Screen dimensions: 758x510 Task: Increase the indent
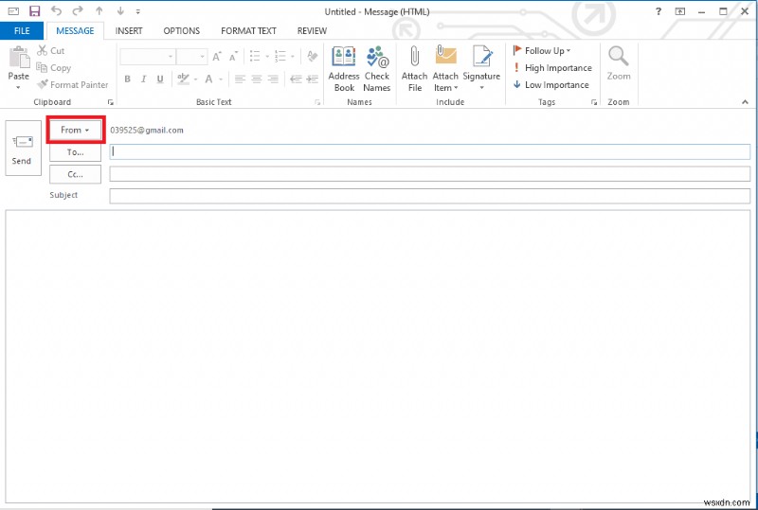[x=313, y=79]
